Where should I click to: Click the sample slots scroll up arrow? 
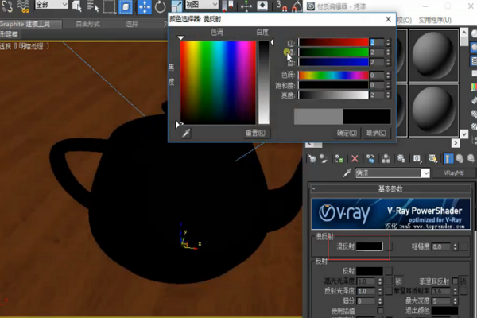464,33
